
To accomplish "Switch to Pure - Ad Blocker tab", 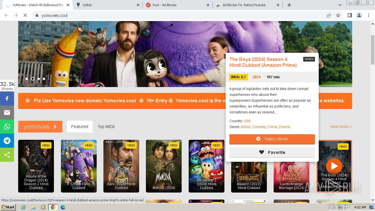I will 178,5.
